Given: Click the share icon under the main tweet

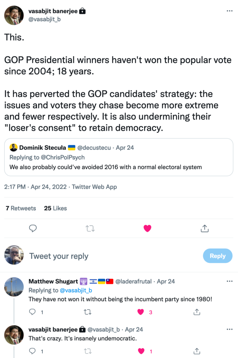Looking at the screenshot, I should click(x=205, y=228).
